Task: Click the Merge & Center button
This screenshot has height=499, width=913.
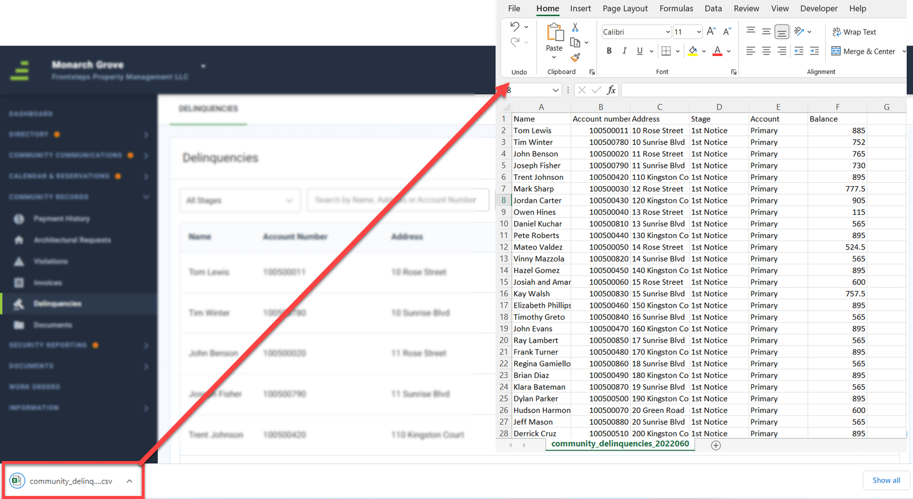Action: [x=863, y=51]
